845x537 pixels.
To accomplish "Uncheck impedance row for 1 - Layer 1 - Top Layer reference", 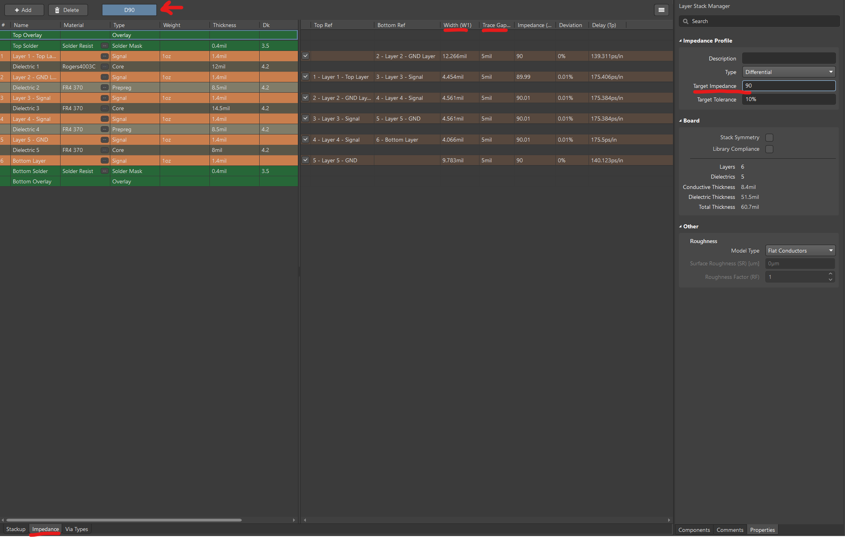I will pyautogui.click(x=305, y=77).
